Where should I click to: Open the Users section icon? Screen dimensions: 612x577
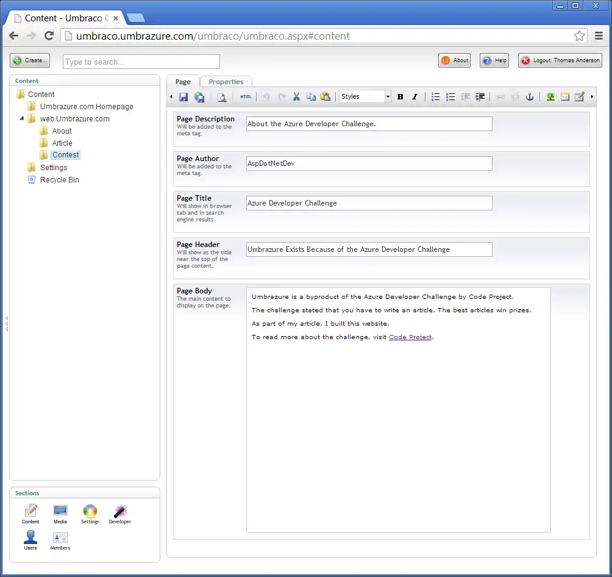click(30, 540)
